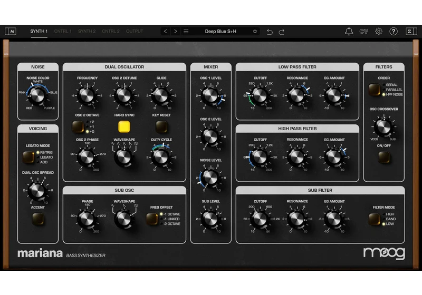Screen dimensions: 422x295
Task: Click the SUB LEVEL mixer knob
Action: coord(210,219)
